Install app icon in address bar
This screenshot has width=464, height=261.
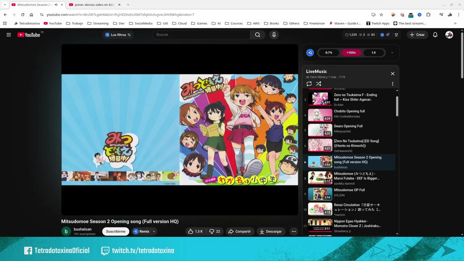[373, 14]
